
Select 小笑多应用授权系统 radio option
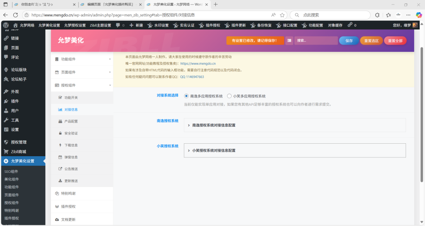pos(229,96)
